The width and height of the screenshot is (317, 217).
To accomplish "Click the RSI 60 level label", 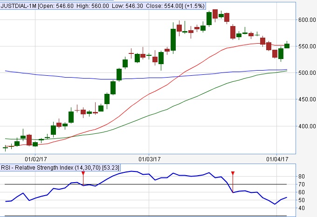I will pyautogui.click(x=302, y=192).
